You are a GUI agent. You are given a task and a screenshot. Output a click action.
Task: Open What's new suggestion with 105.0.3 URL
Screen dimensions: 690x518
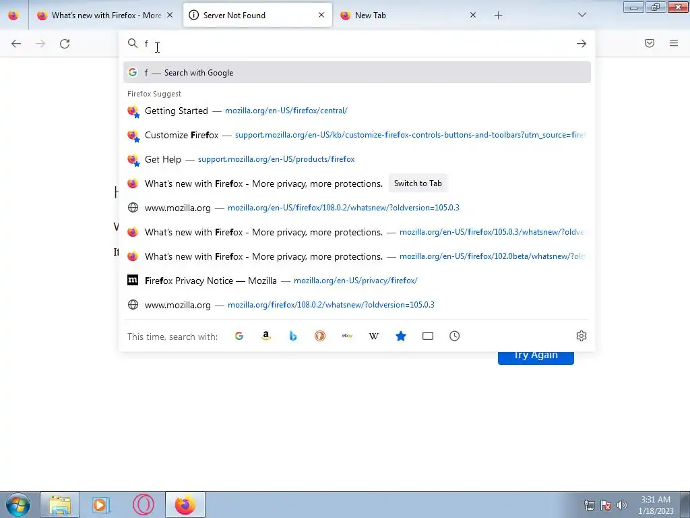357,232
